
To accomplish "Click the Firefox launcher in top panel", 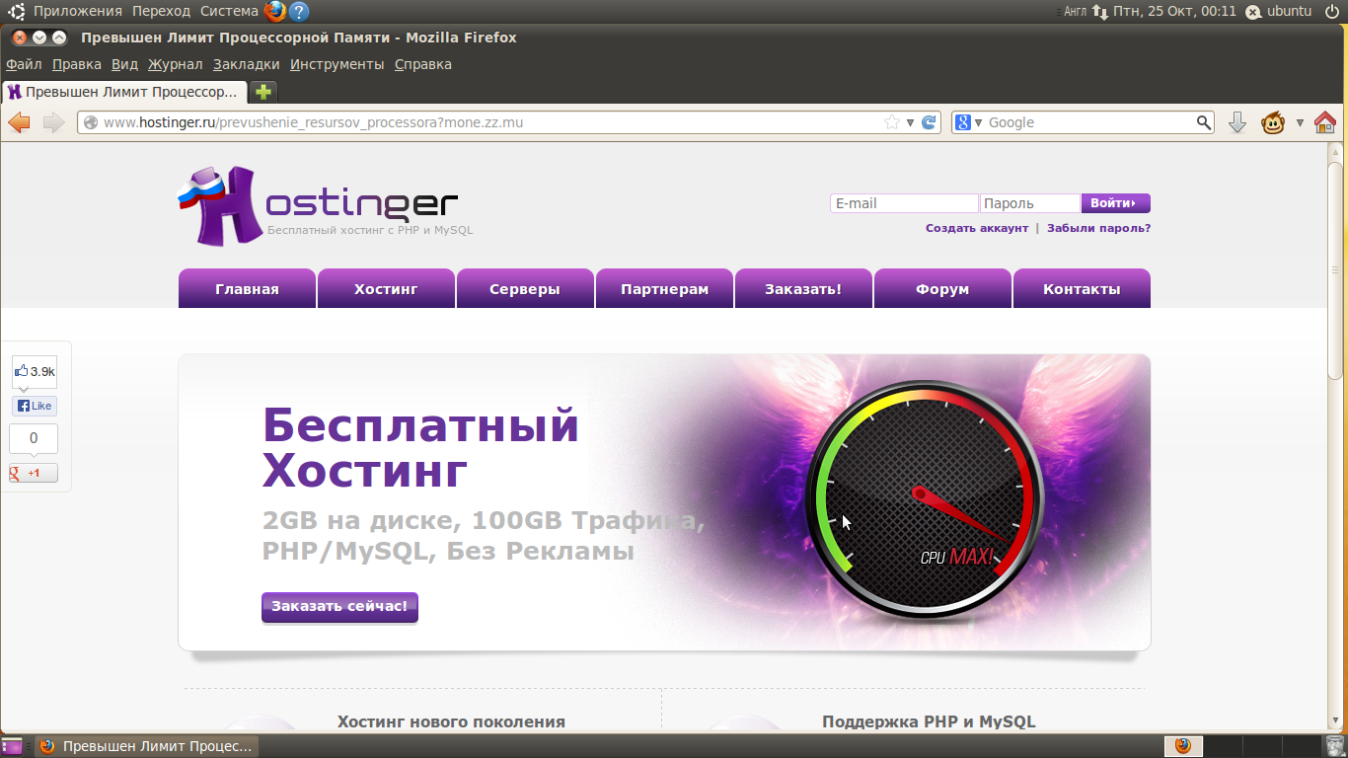I will click(x=274, y=11).
